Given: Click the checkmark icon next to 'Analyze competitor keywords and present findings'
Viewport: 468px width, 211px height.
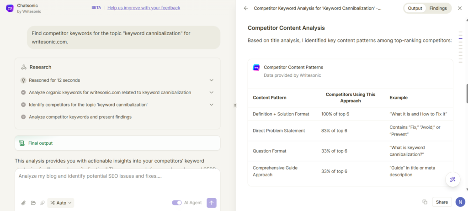Looking at the screenshot, I should (23, 117).
